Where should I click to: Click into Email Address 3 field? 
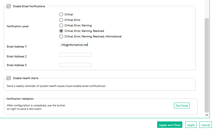[x=76, y=65]
